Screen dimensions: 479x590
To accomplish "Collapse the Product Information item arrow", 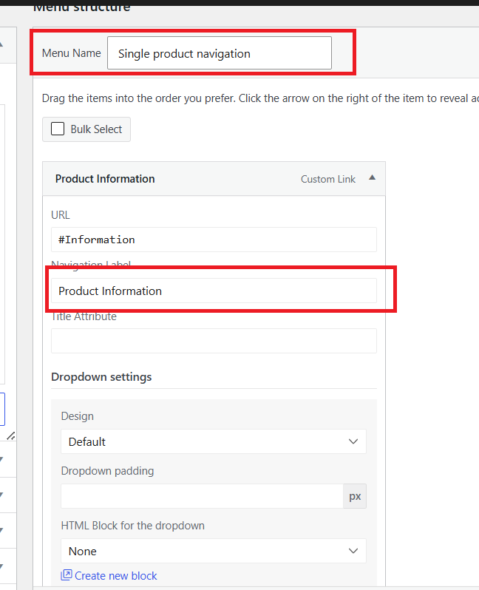I will pos(372,177).
